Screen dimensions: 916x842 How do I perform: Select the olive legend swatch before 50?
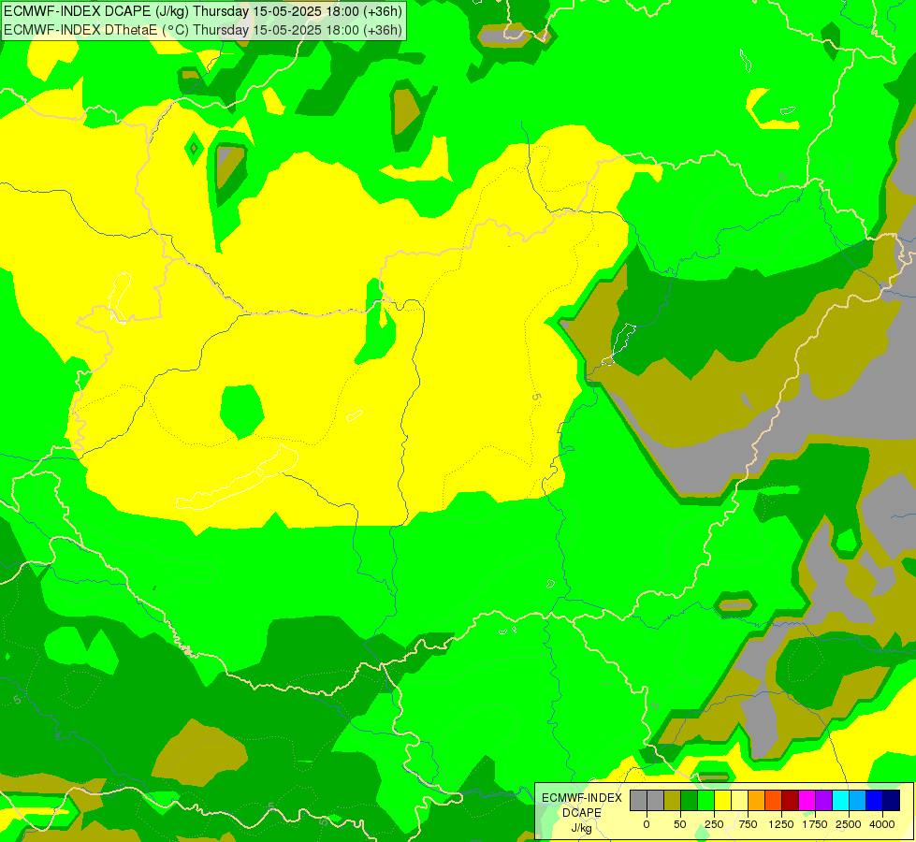click(x=672, y=800)
